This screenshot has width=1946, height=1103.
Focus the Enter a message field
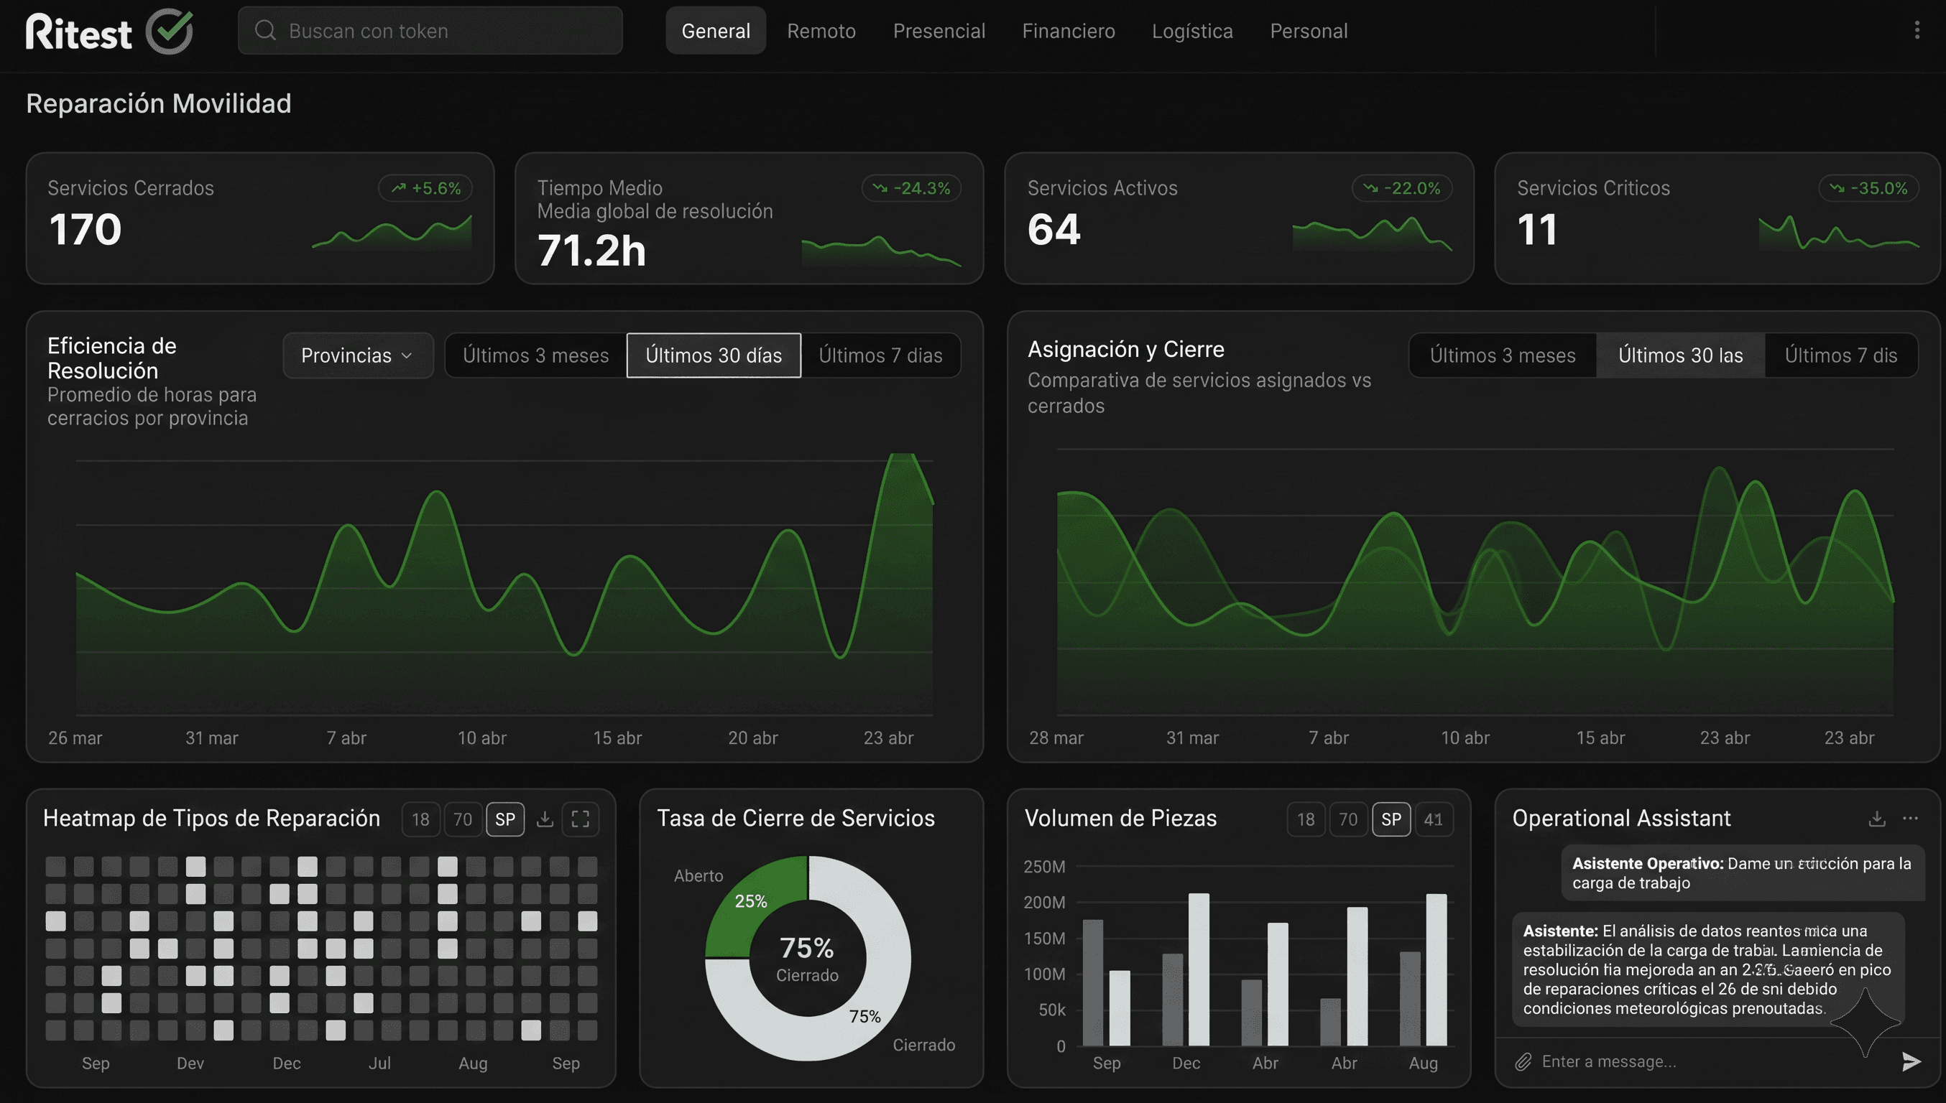(x=1706, y=1061)
